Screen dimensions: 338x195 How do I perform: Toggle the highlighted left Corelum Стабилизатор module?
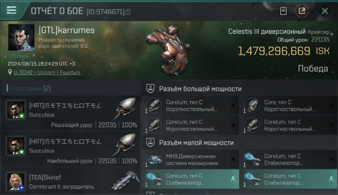190,179
